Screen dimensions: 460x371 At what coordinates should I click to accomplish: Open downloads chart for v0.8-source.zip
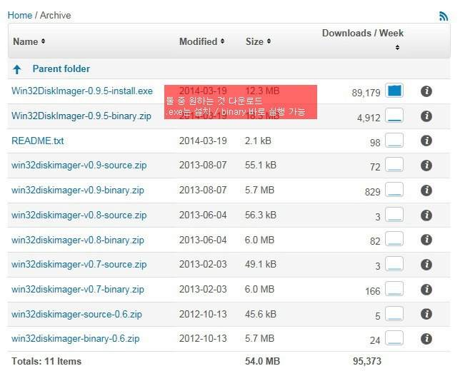point(394,214)
